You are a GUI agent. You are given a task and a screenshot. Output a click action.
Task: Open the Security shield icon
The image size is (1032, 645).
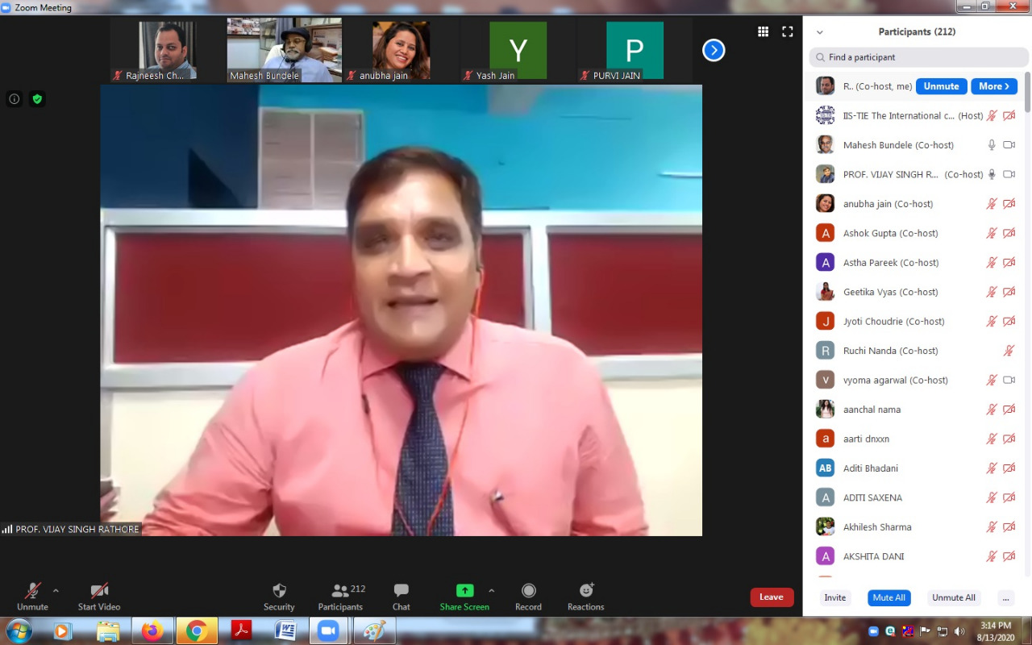(279, 591)
